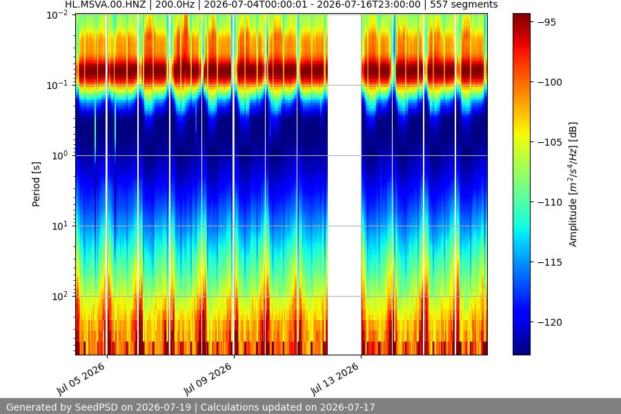Click the −120 colorbar tick label
Screen dimensions: 621x414
550,322
